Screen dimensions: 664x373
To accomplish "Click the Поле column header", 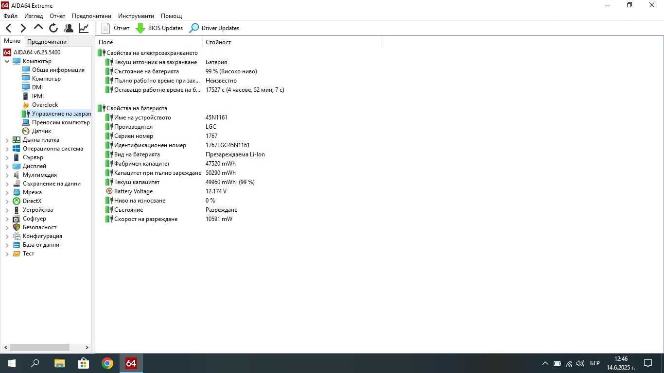I will 149,42.
